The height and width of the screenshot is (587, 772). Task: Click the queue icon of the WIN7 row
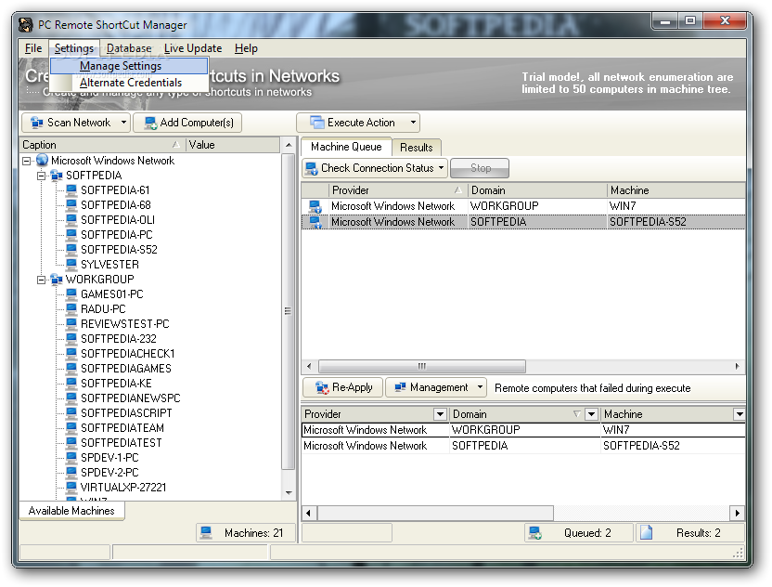(315, 206)
